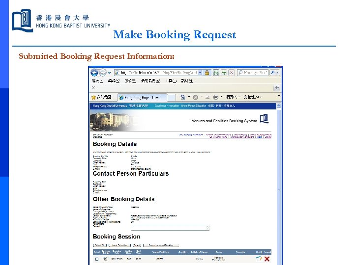This screenshot has width=354, height=265.
Task: Click the Print icon in command bar
Action: click(216, 97)
